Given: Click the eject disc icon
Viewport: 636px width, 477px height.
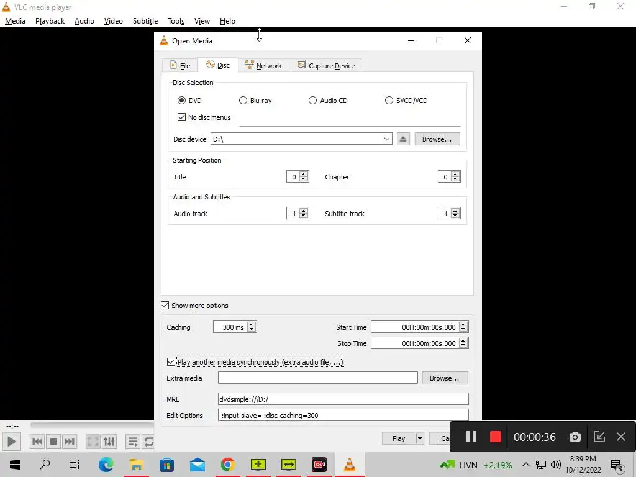Looking at the screenshot, I should point(402,139).
